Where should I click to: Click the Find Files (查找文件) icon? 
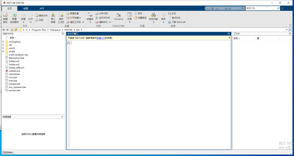tap(37, 16)
